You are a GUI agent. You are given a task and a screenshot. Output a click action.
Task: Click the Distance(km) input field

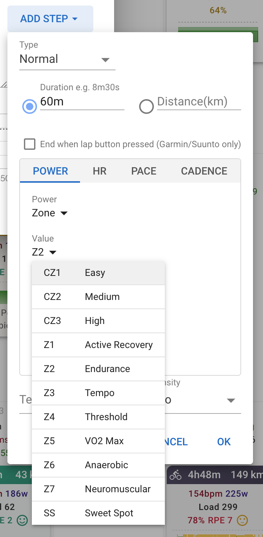[199, 102]
